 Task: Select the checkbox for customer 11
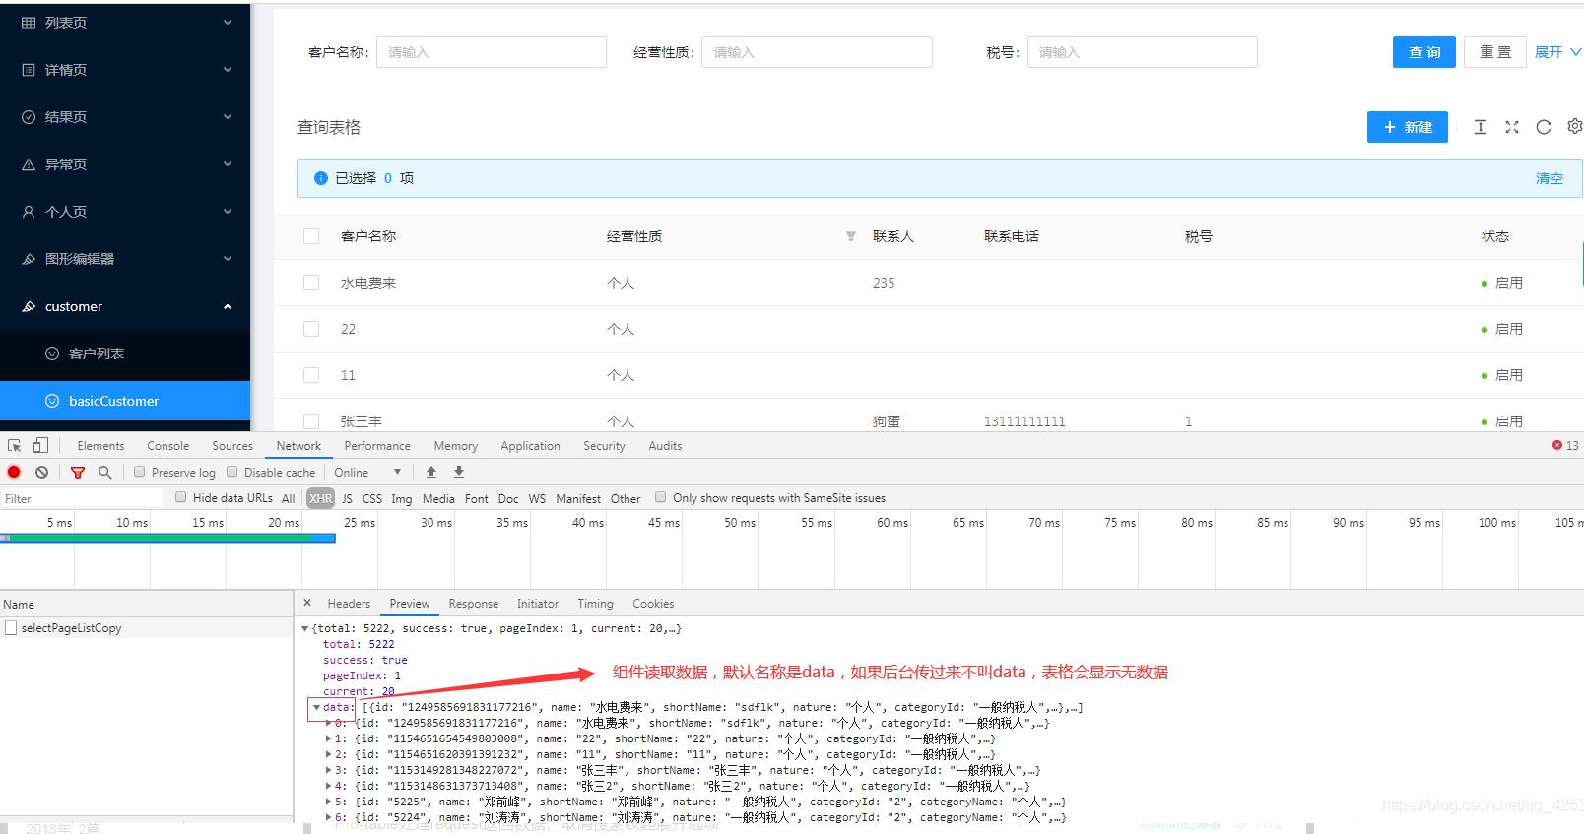click(311, 375)
